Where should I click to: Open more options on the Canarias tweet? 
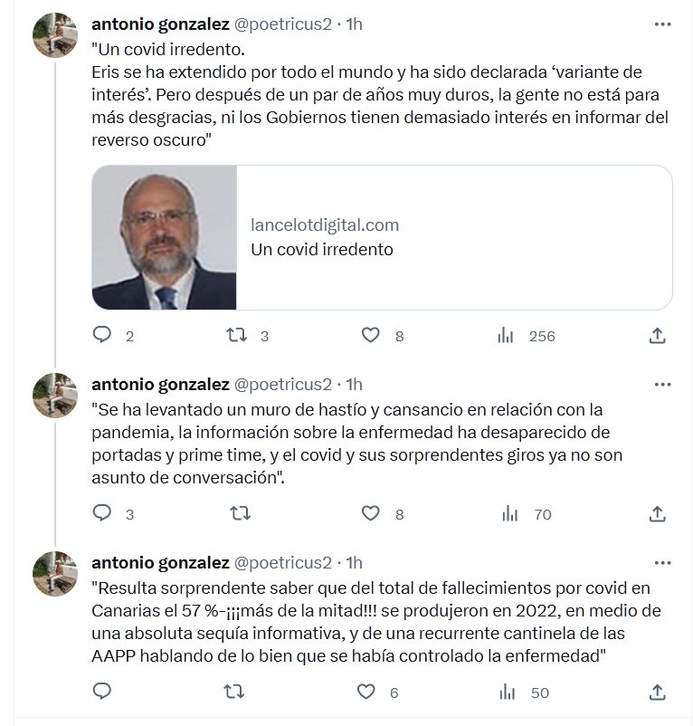[x=661, y=561]
